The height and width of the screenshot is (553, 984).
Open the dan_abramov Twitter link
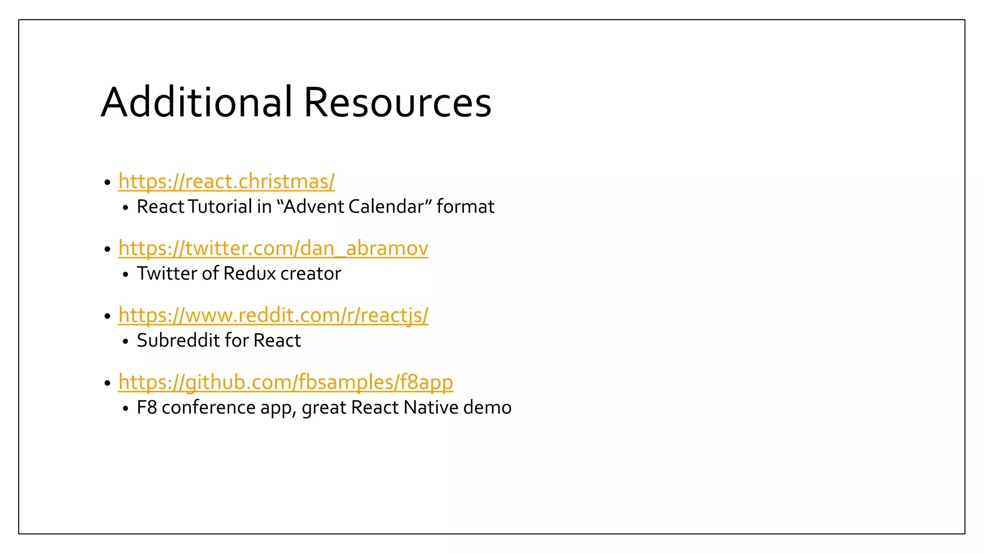click(x=273, y=249)
